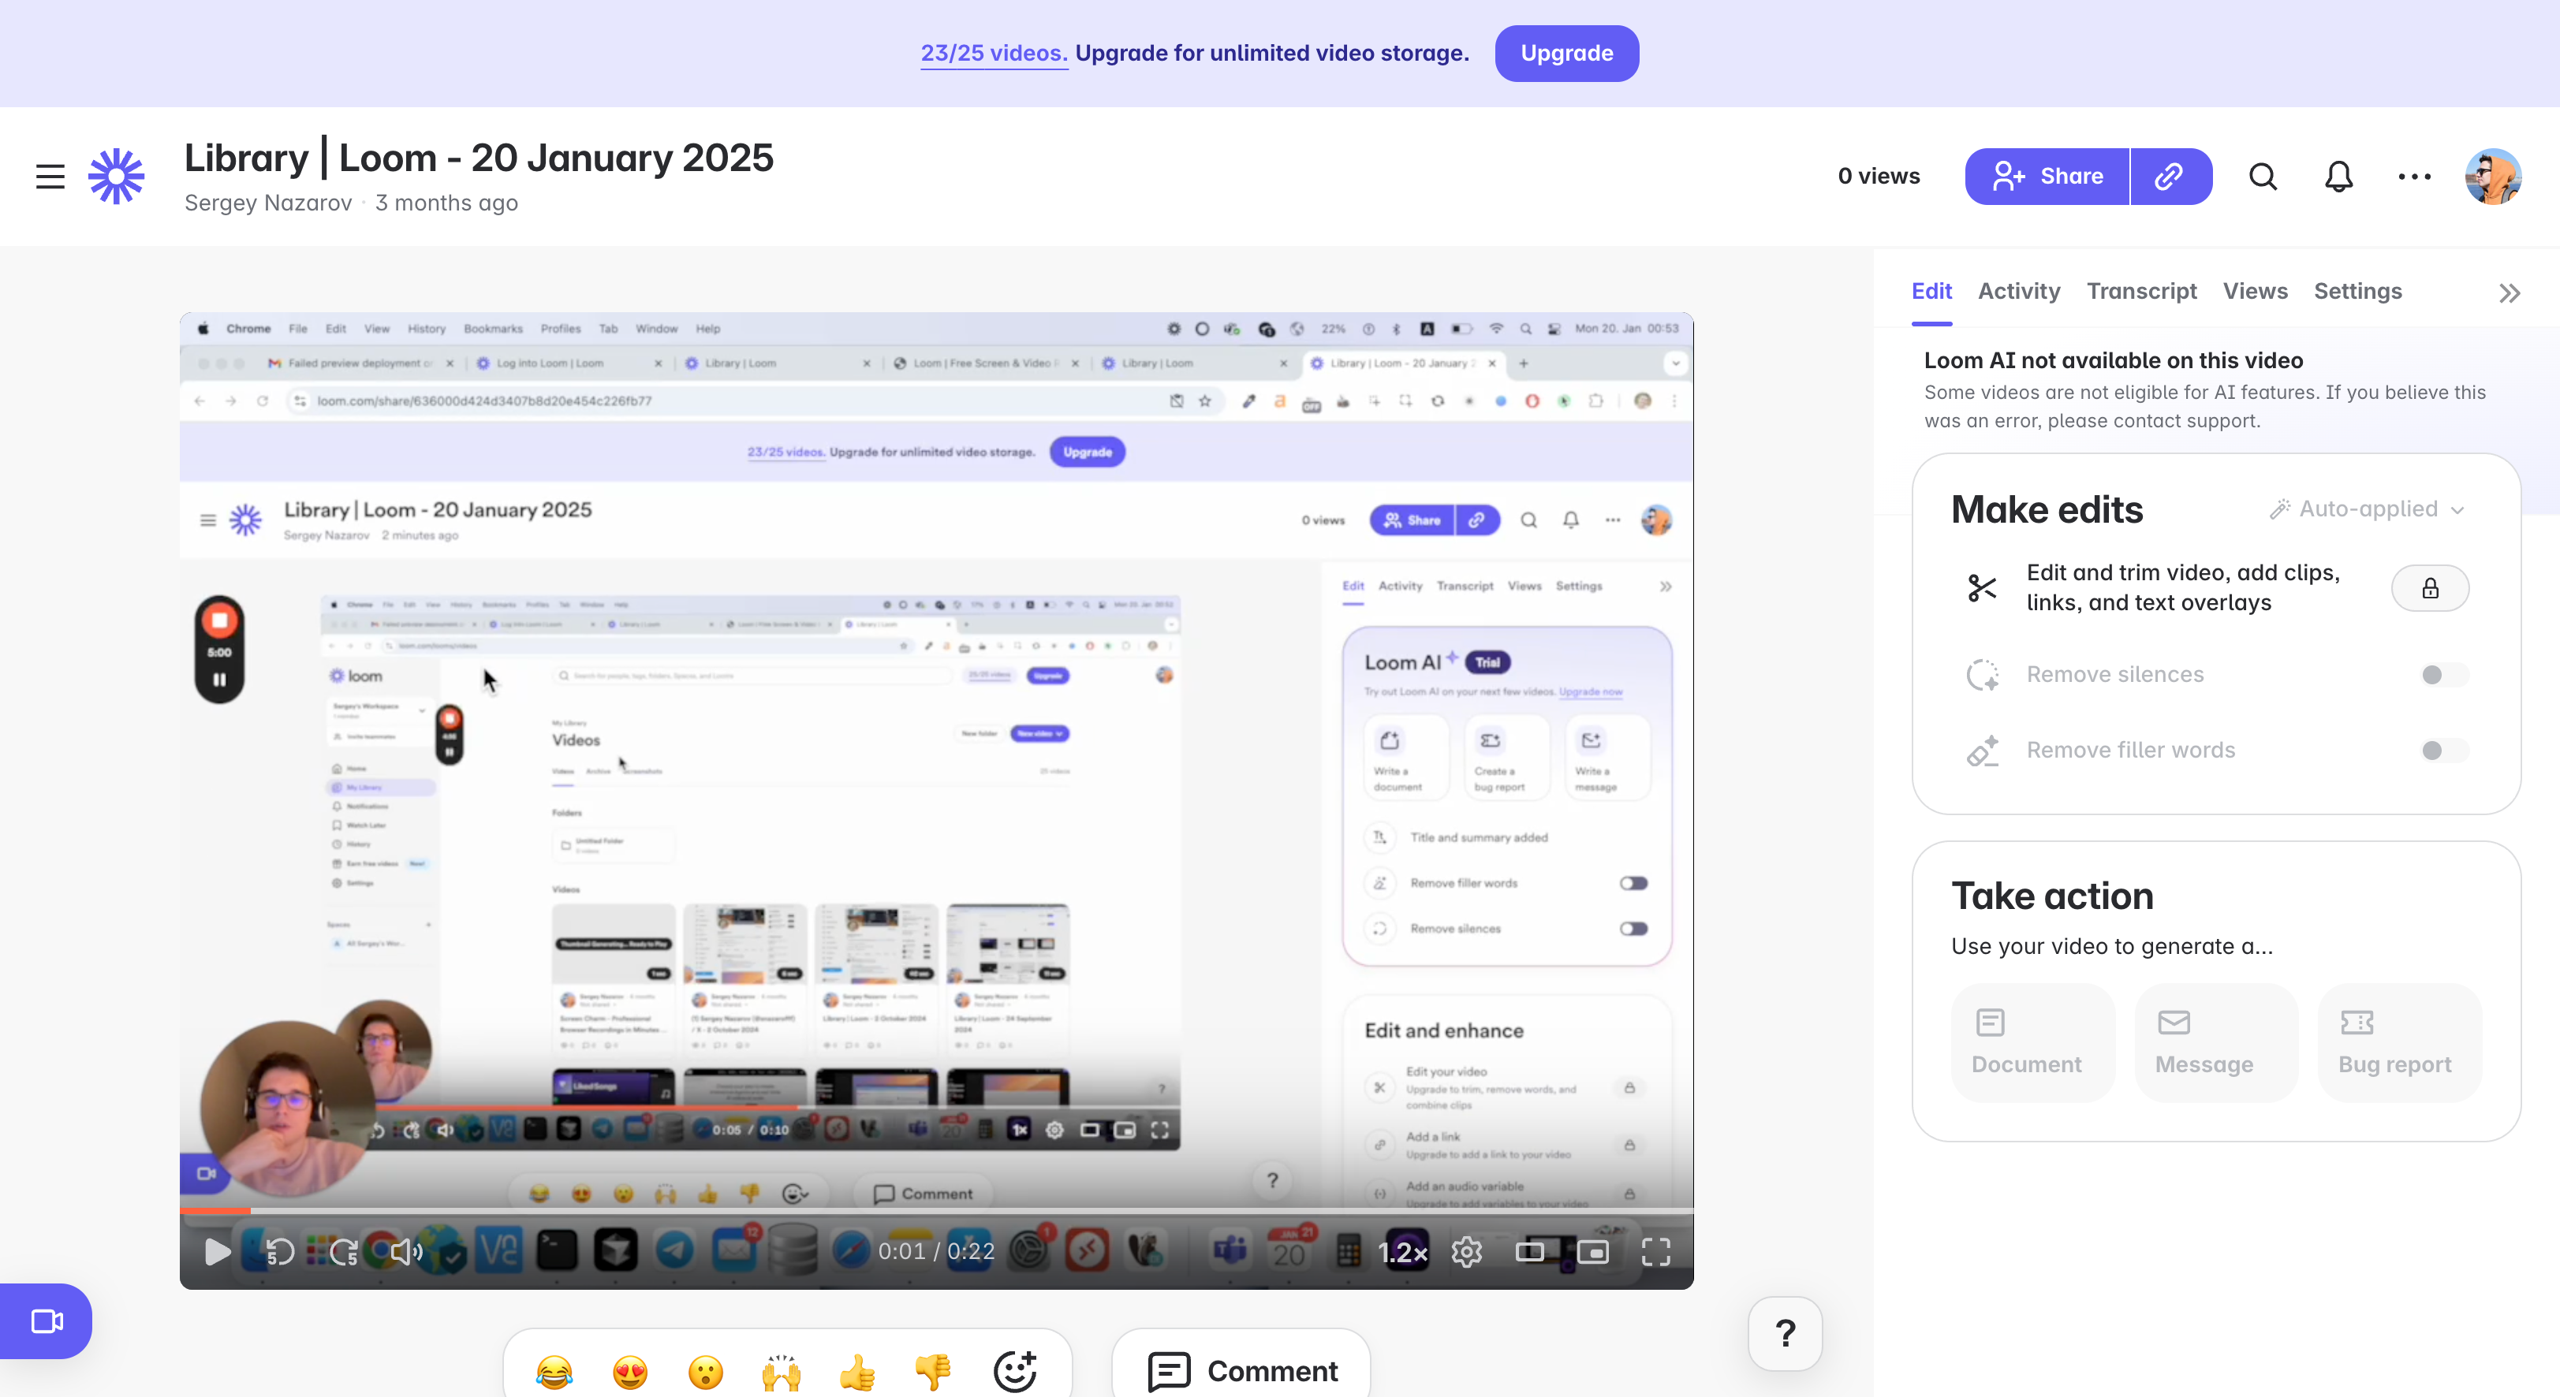Open user profile avatar
The width and height of the screenshot is (2560, 1397).
(x=2492, y=177)
